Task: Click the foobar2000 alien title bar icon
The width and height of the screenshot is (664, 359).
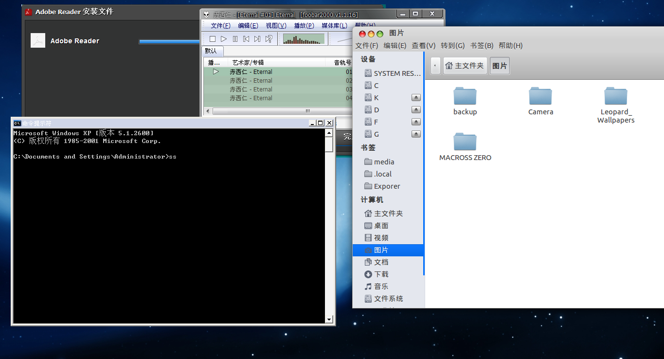Action: tap(206, 15)
